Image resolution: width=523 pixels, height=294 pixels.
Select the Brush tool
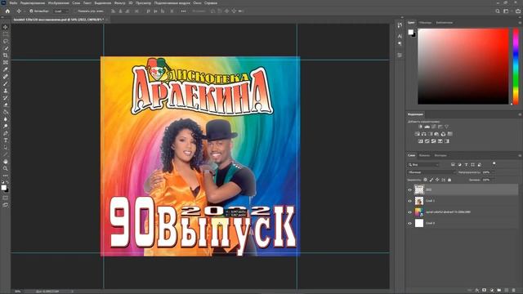click(6, 83)
